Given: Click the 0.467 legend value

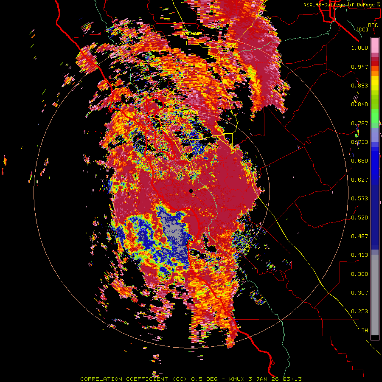Looking at the screenshot, I should [x=360, y=236].
